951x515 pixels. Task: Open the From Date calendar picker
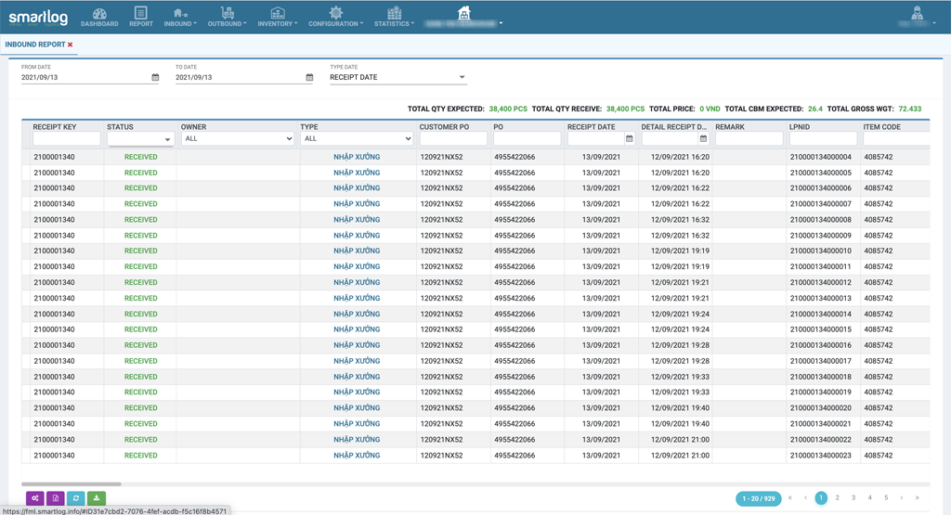tap(155, 78)
